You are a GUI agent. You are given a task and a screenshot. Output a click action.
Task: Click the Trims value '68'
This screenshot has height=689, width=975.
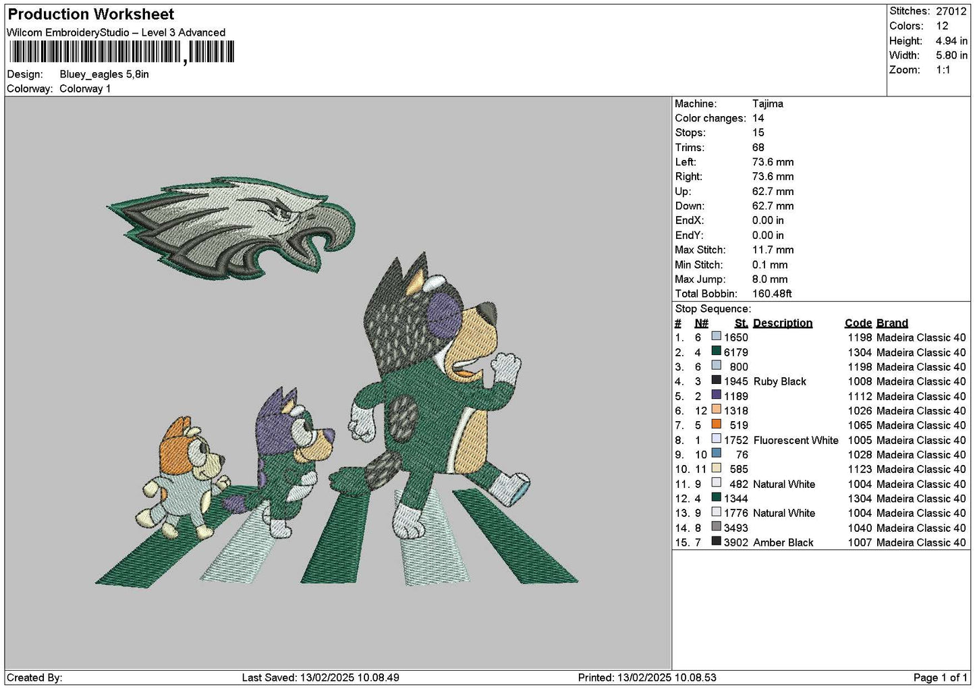[x=758, y=148]
